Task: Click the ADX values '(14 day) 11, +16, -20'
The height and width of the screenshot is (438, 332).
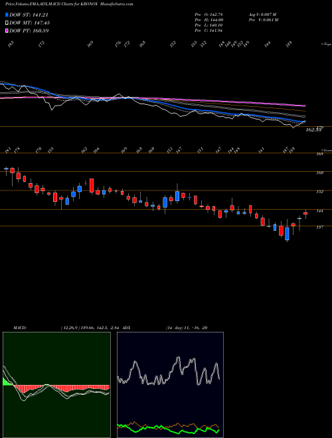Action: click(186, 328)
